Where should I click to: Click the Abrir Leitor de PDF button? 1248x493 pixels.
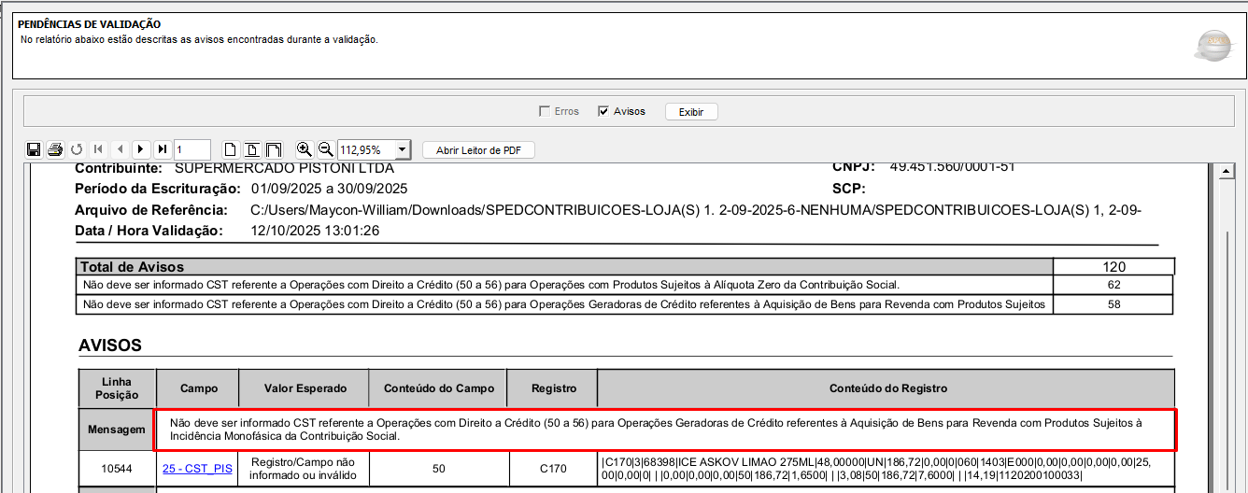(x=478, y=149)
